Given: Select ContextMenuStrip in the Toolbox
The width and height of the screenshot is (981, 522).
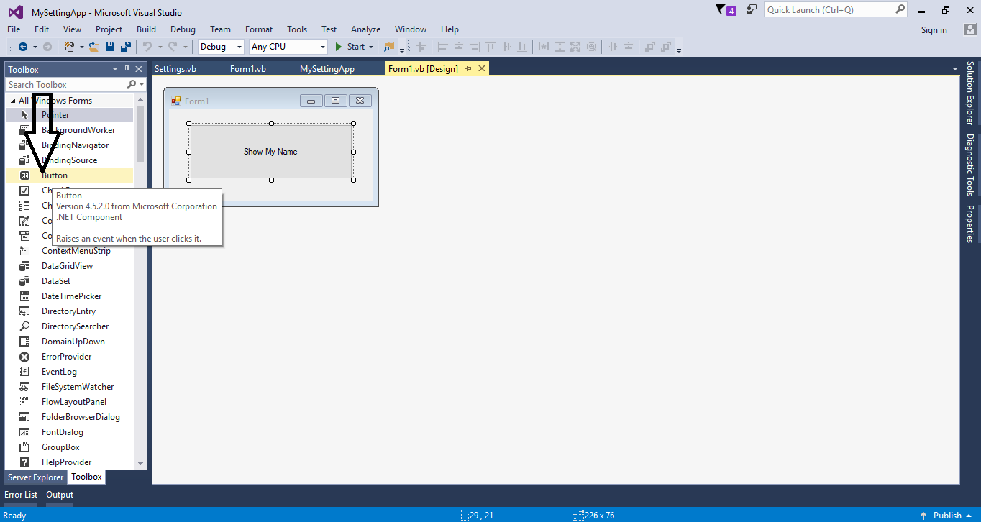Looking at the screenshot, I should point(70,251).
